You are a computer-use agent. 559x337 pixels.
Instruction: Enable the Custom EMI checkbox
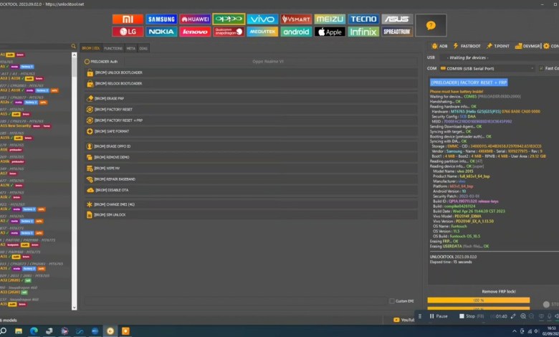click(391, 300)
